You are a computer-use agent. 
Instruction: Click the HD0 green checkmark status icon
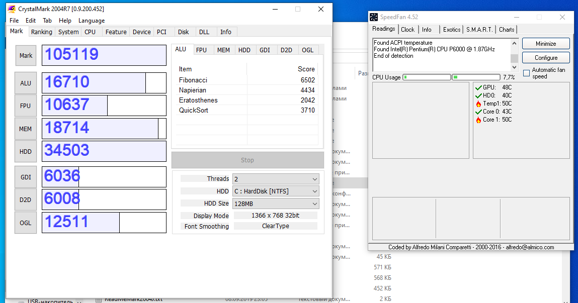478,95
